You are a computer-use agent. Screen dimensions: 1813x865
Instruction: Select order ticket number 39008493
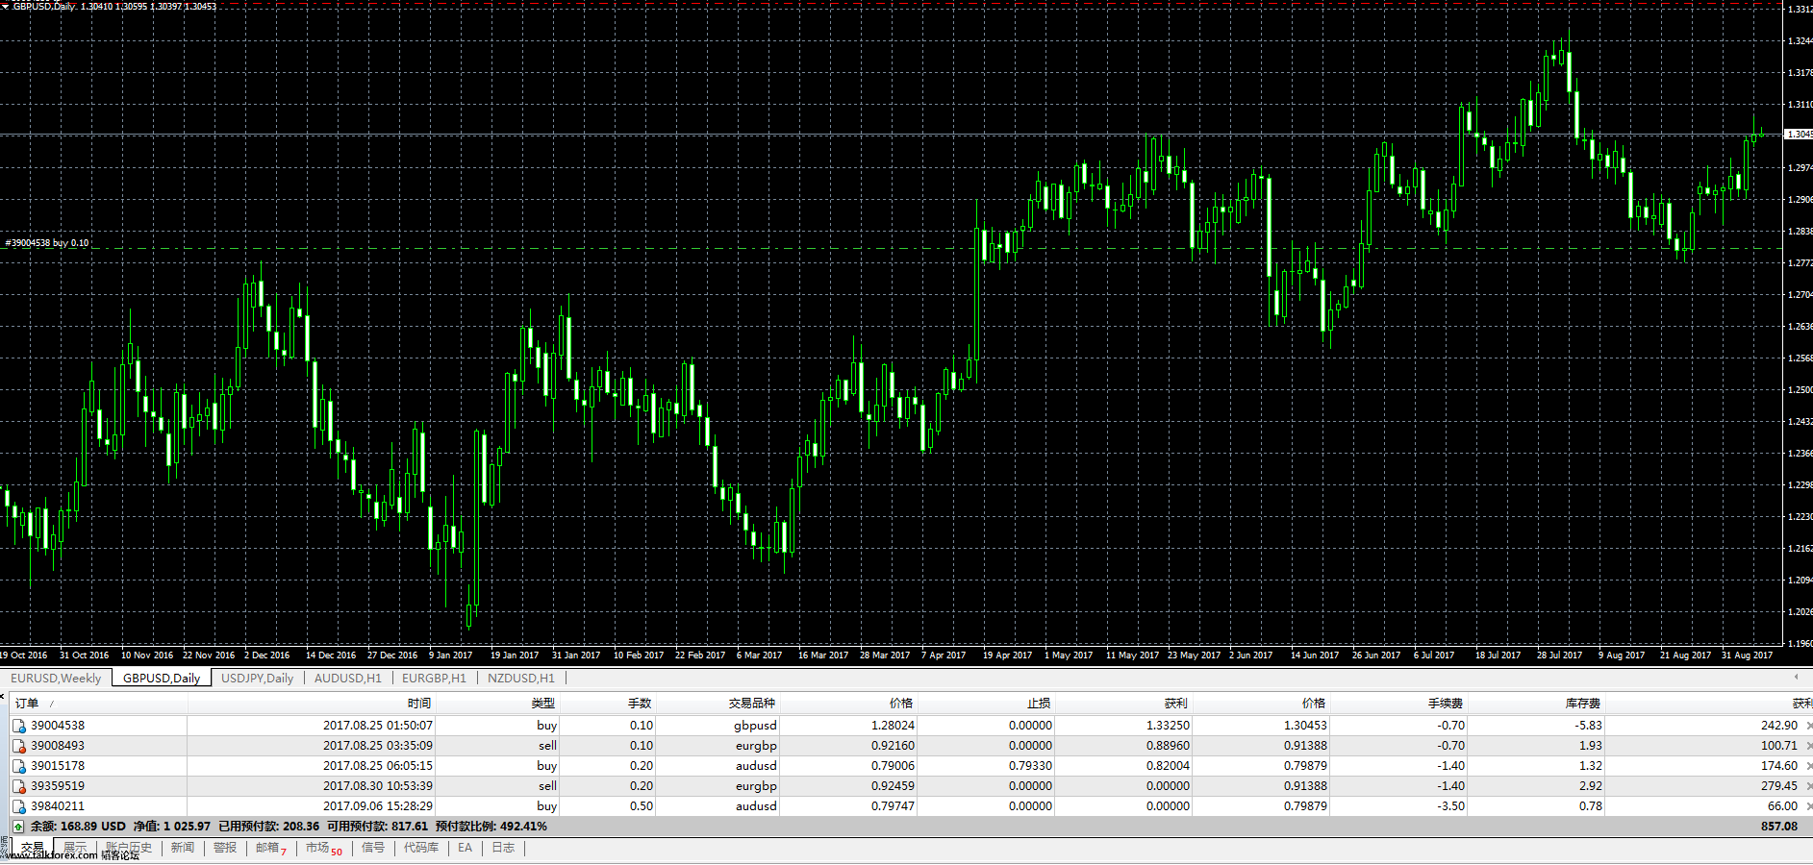tap(58, 746)
